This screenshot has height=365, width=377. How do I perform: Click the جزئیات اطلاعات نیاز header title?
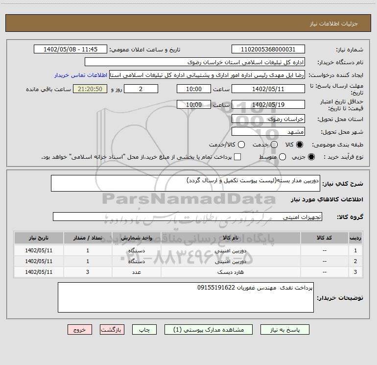[333, 24]
